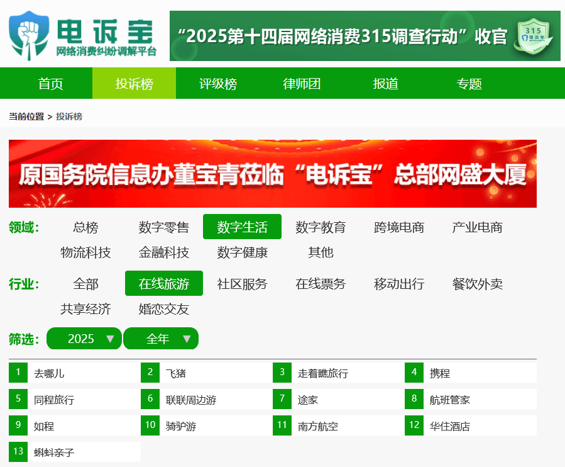
Task: Open the 律师团 menu item
Action: [302, 84]
